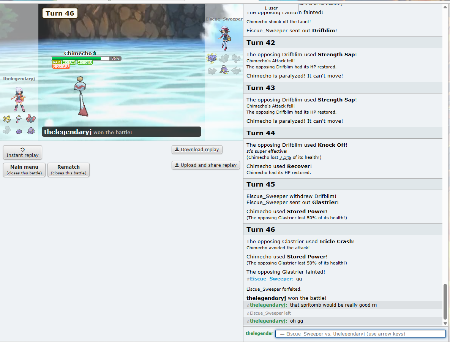450x342 pixels.
Task: Click the Turn 42 heading in the log
Action: (343, 43)
